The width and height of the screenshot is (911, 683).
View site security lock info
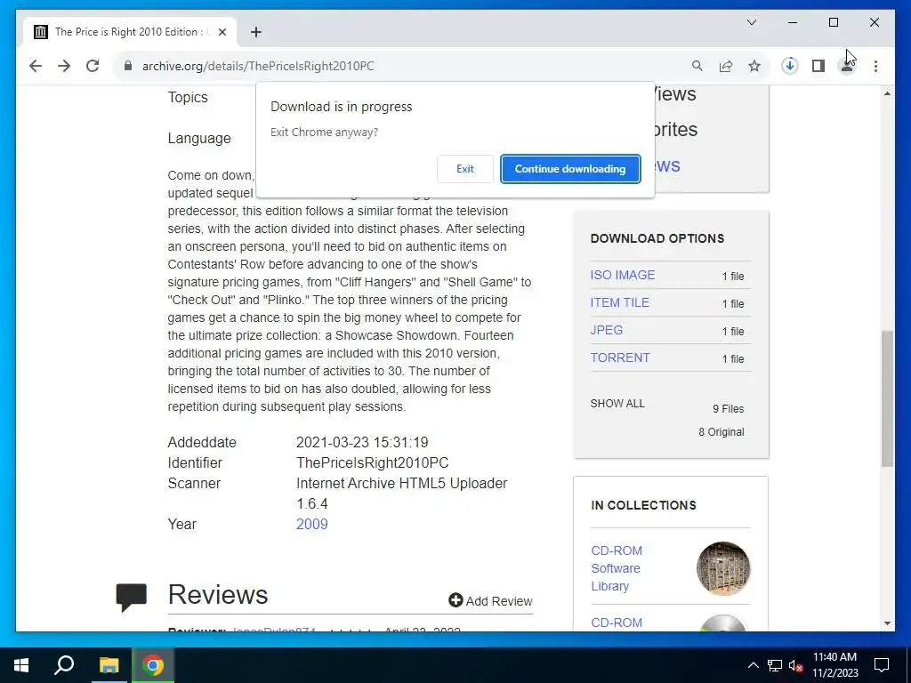click(x=128, y=66)
